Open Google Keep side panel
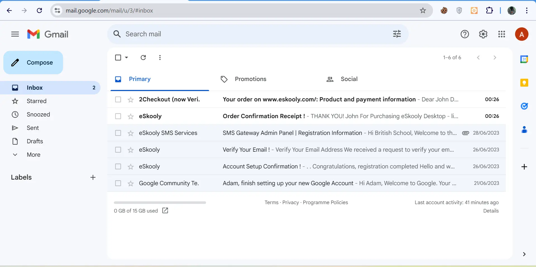 click(x=524, y=83)
